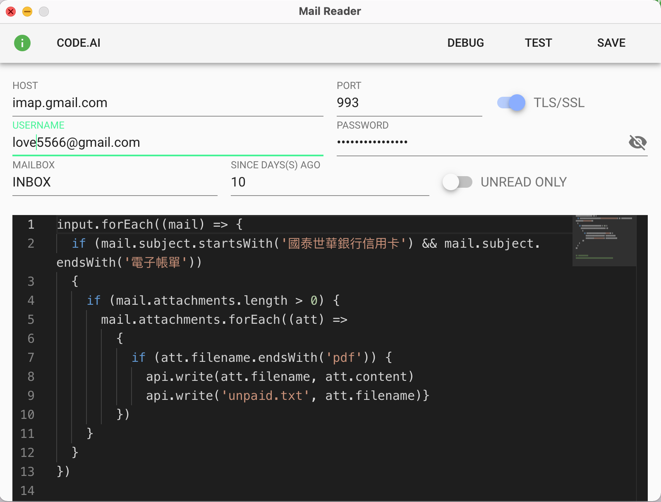Click SAVE in the toolbar
Screen dimensions: 661x502
click(611, 43)
